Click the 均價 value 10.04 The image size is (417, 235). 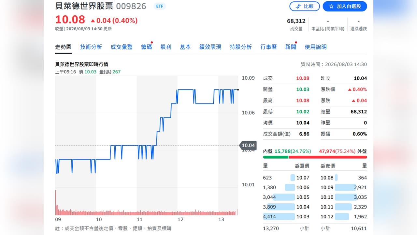[x=303, y=123]
